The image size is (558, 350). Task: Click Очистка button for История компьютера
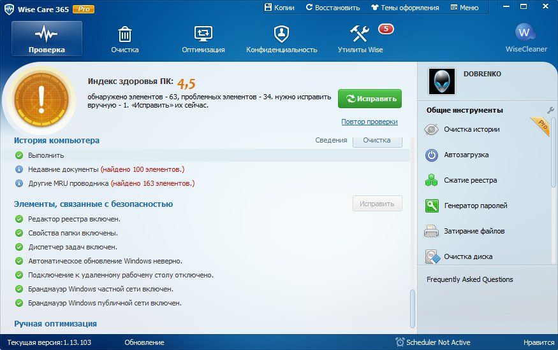(x=378, y=141)
